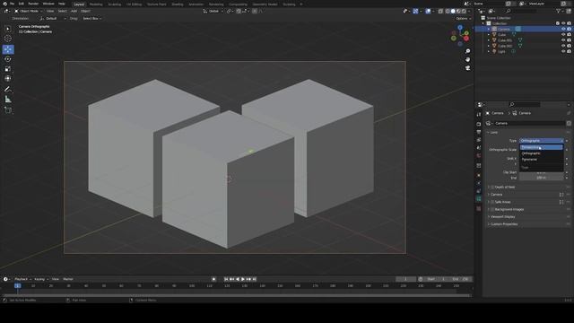Click the Blender logo icon in the top bar
Screen dimensions: 574x323
(x=4, y=4)
